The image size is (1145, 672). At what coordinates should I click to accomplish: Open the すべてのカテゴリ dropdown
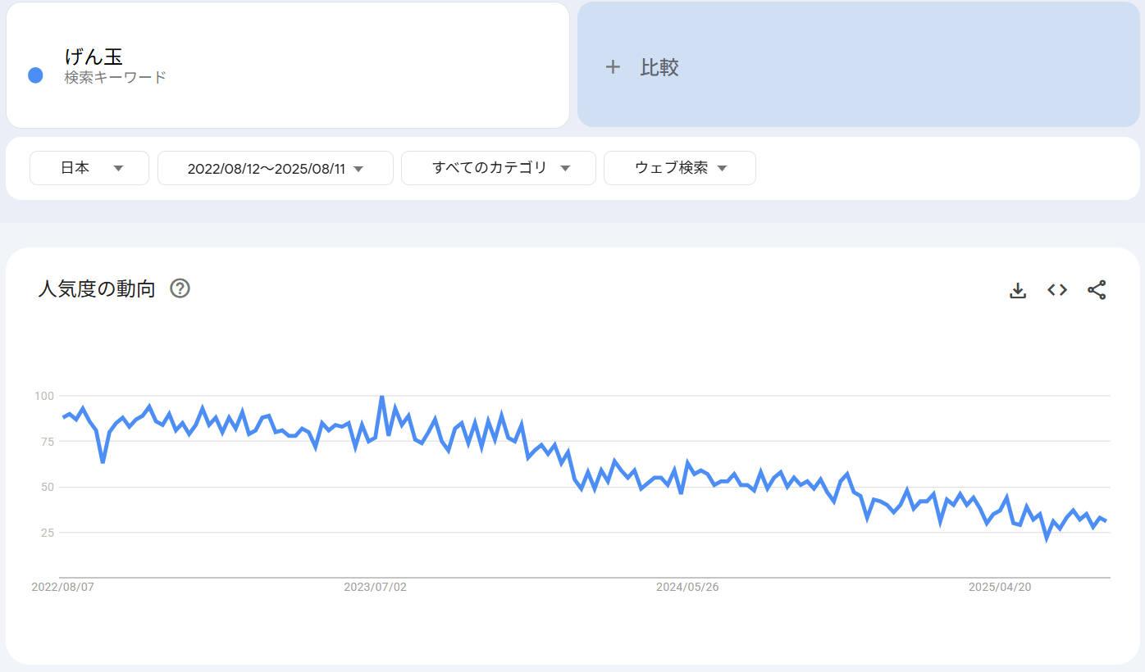point(499,168)
